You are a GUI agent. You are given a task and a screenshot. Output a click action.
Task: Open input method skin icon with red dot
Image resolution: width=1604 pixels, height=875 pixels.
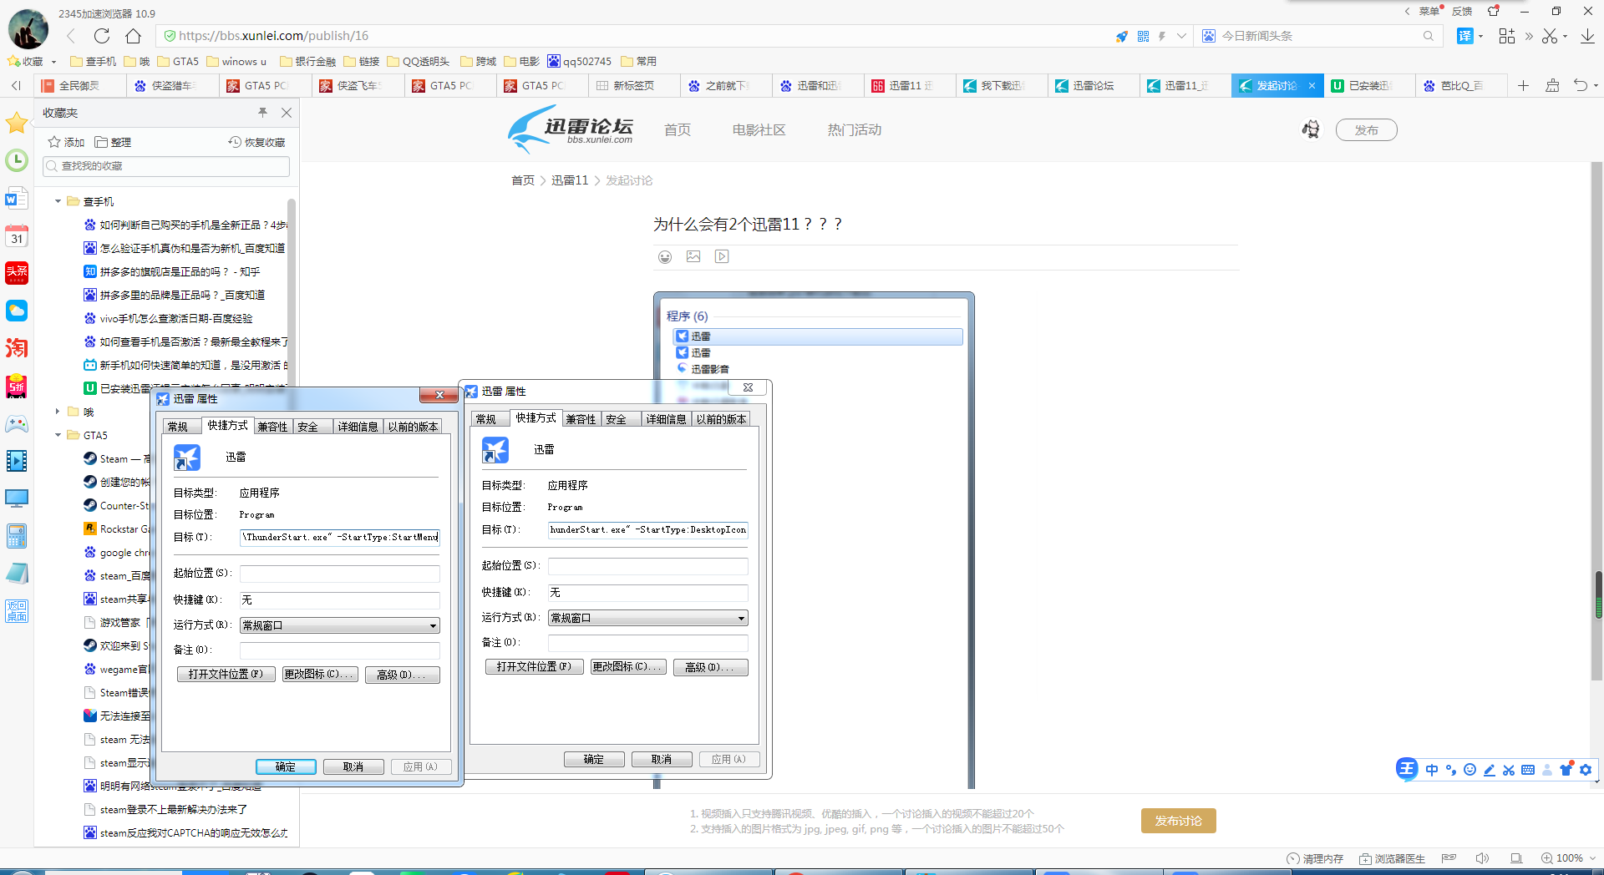coord(1566,770)
